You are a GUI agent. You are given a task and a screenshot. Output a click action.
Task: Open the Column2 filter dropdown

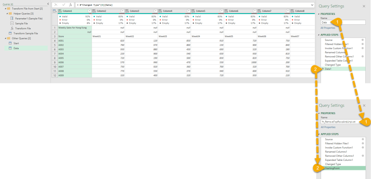(123, 11)
